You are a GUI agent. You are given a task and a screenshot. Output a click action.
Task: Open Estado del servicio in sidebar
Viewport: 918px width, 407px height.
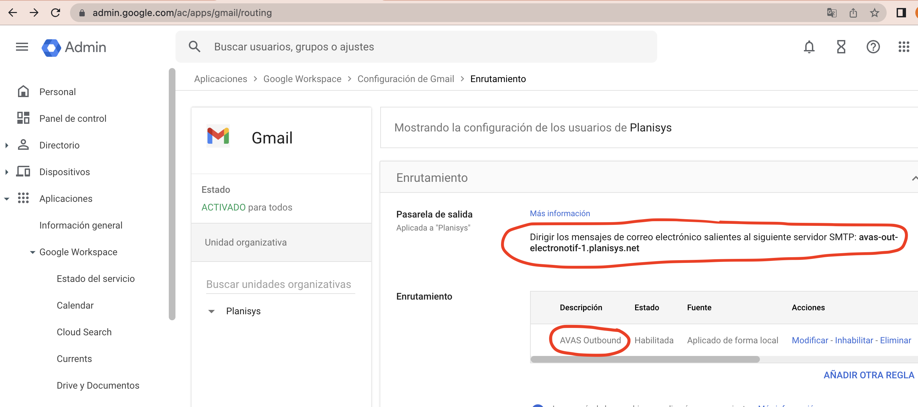[x=95, y=279]
